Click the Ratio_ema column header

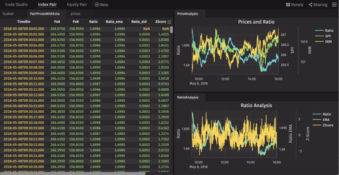pyautogui.click(x=114, y=21)
